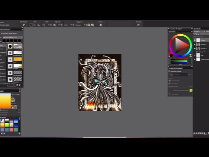Adjust the blue RGB slider
209x157 pixels.
(x=179, y=63)
